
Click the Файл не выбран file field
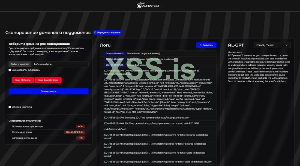[x=60, y=64]
